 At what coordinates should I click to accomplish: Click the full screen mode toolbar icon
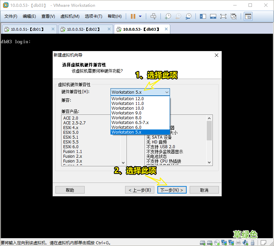(223, 16)
